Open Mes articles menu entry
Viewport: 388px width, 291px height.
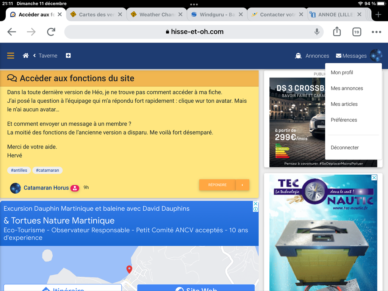[x=344, y=104]
